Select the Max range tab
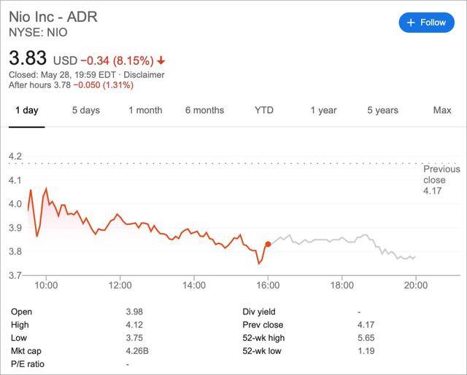Screen dimensions: 467x375 (x=442, y=111)
